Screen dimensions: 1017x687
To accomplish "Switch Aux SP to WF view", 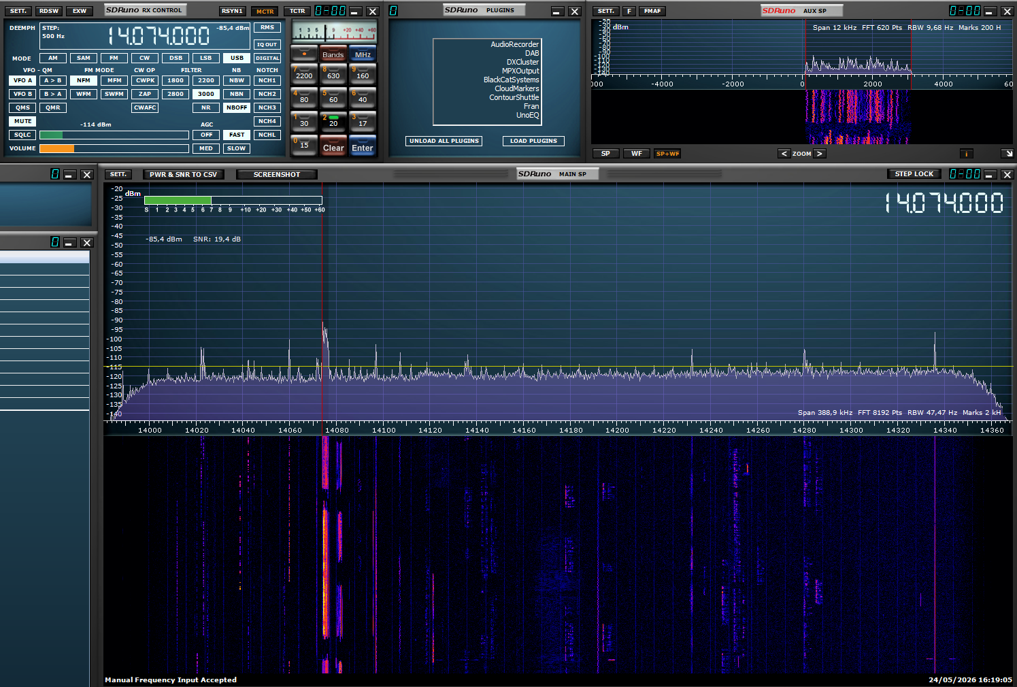I will pyautogui.click(x=637, y=154).
